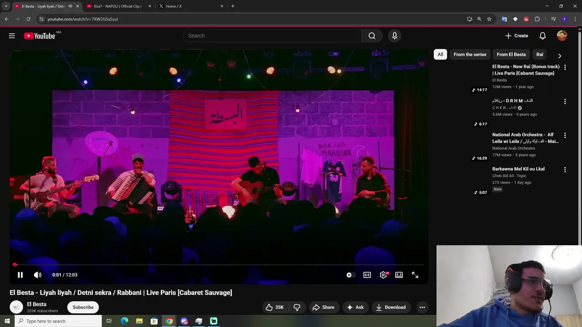Go to the YouTube home logo
Image resolution: width=582 pixels, height=327 pixels.
(x=40, y=36)
